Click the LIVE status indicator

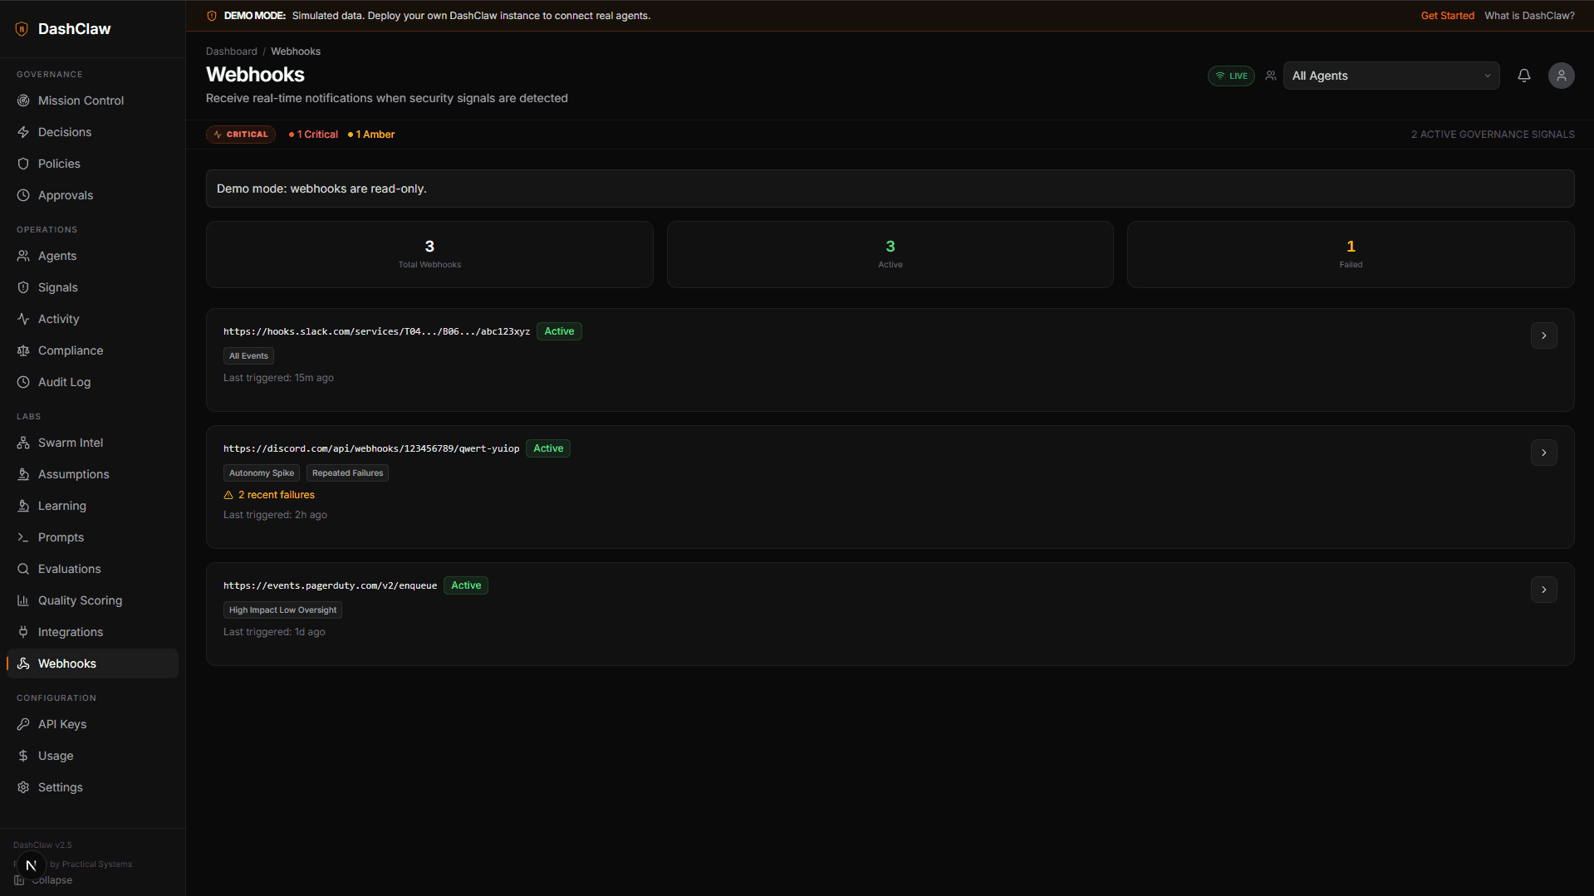[x=1230, y=75]
